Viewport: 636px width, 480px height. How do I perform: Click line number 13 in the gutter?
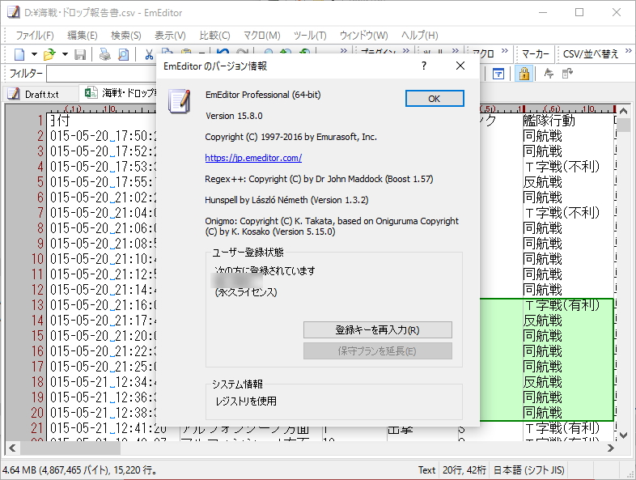[38, 305]
